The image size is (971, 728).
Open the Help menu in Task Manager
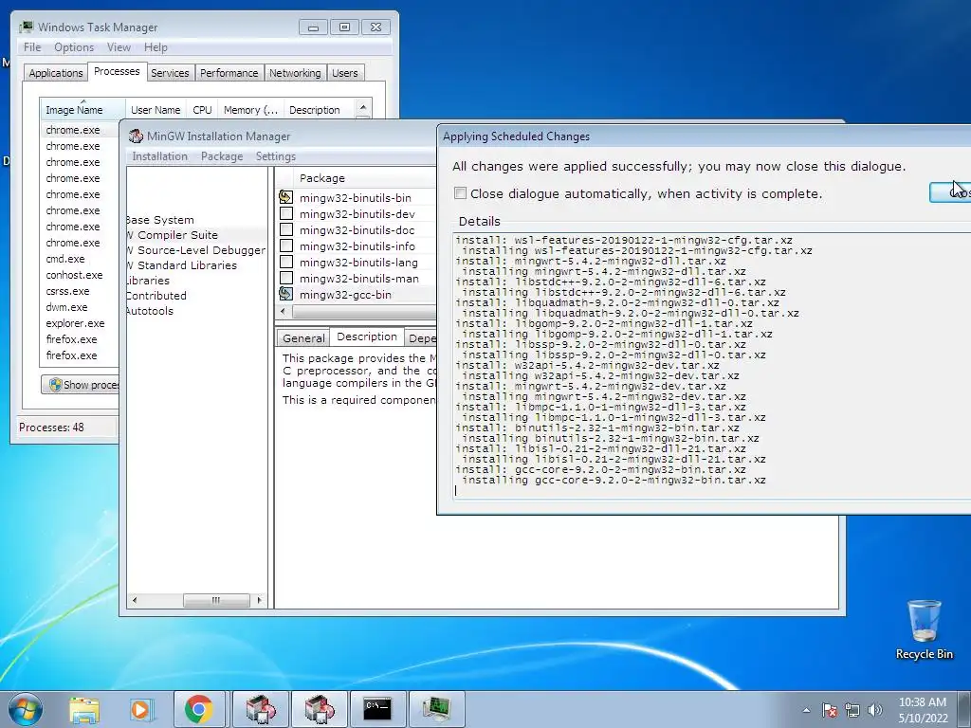(156, 47)
